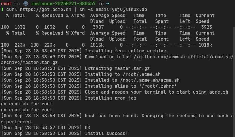Image resolution: width=235 pixels, height=137 pixels.
Task: Click the green prompt arrow symbol
Action: pos(2,9)
